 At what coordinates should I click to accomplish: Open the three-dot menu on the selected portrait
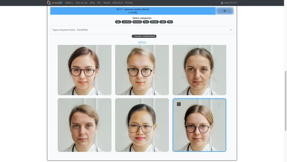[219, 105]
